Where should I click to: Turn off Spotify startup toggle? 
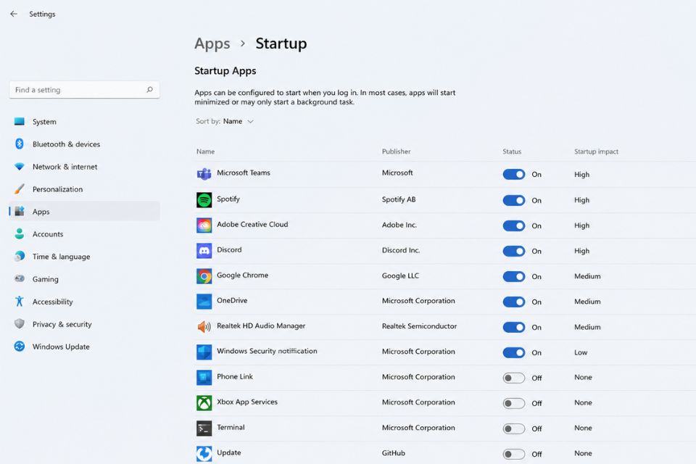tap(513, 200)
